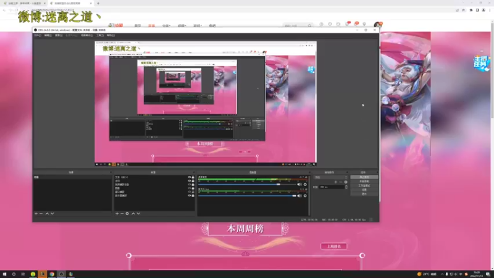Screen dimensions: 494x278
Task: Click the browser bookmark star icon
Action: (x=464, y=10)
